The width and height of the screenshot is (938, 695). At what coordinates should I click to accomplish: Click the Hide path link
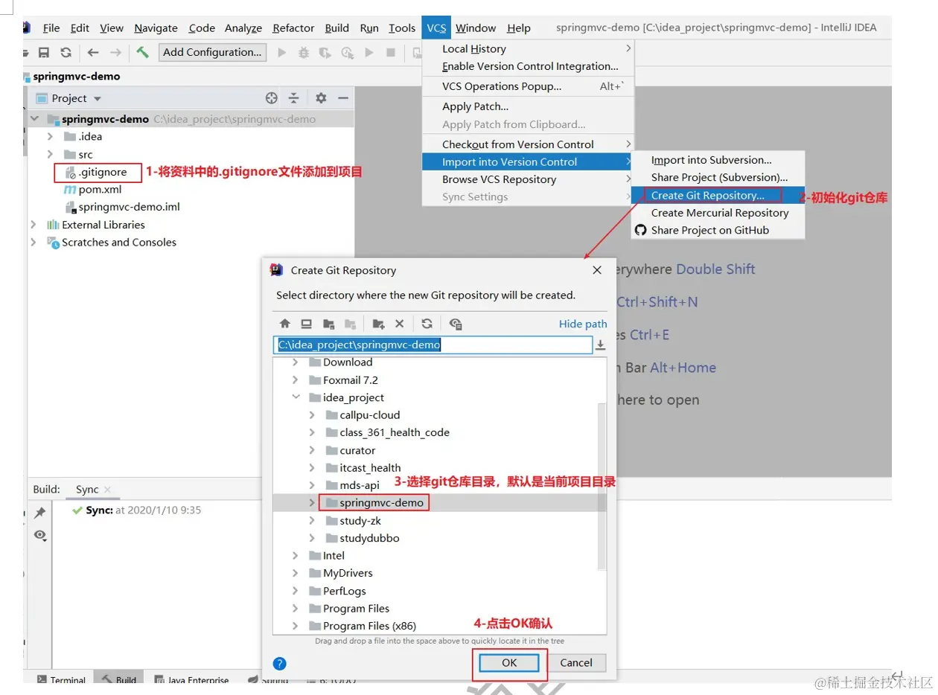point(583,324)
